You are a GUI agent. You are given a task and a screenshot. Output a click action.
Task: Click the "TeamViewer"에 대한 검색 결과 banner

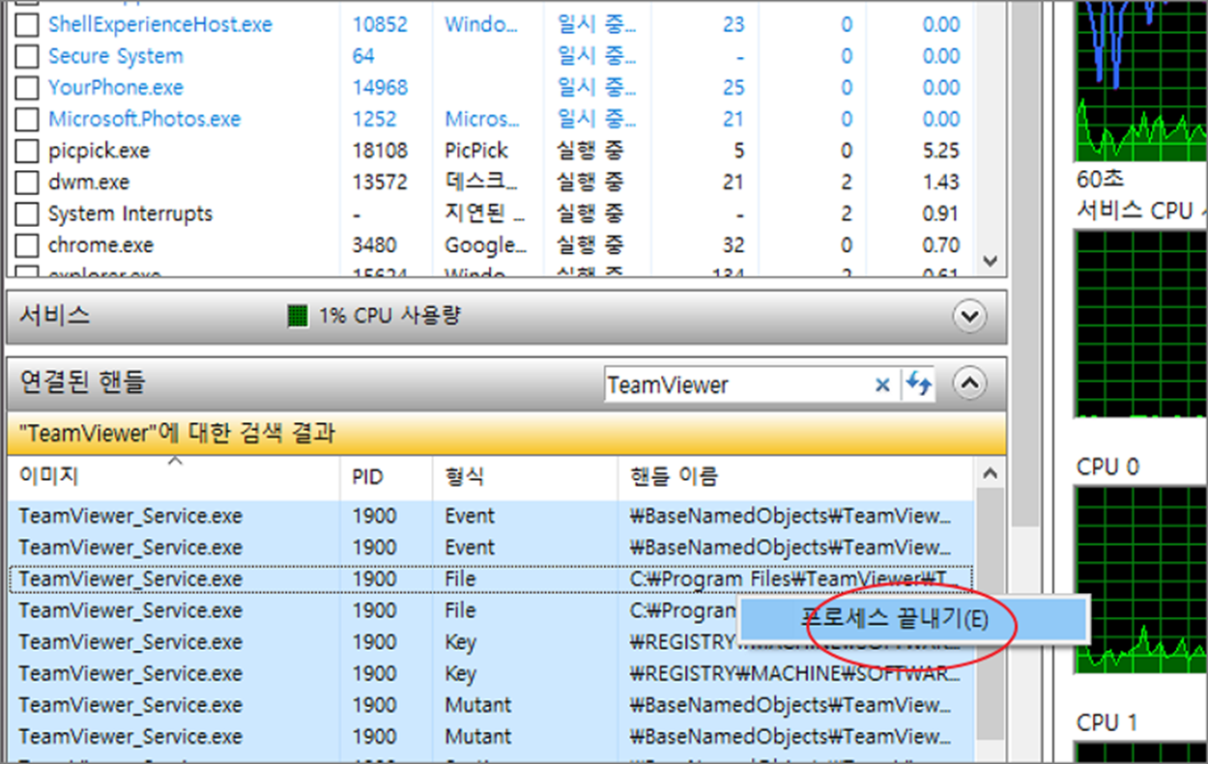[x=506, y=435]
